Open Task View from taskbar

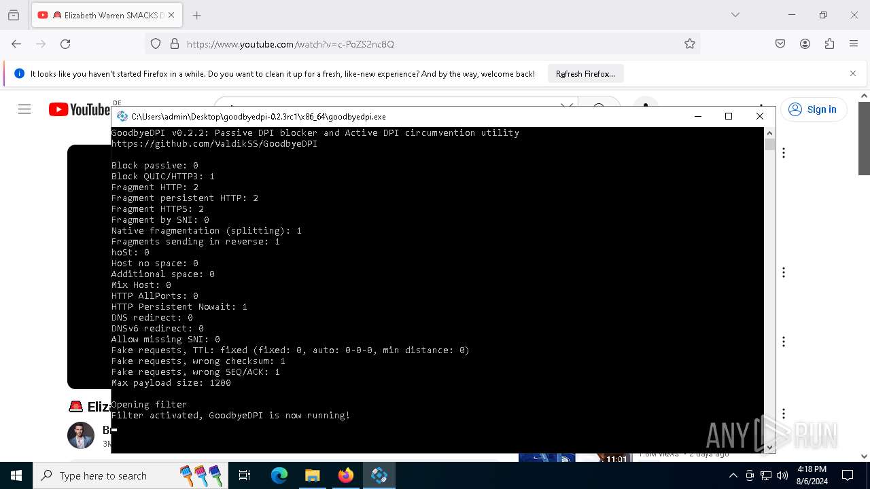click(245, 475)
